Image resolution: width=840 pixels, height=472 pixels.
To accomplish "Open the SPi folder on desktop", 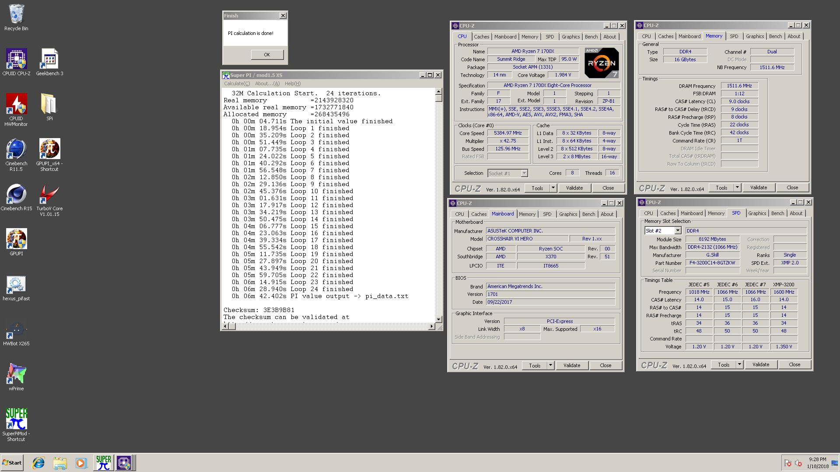I will click(x=49, y=107).
